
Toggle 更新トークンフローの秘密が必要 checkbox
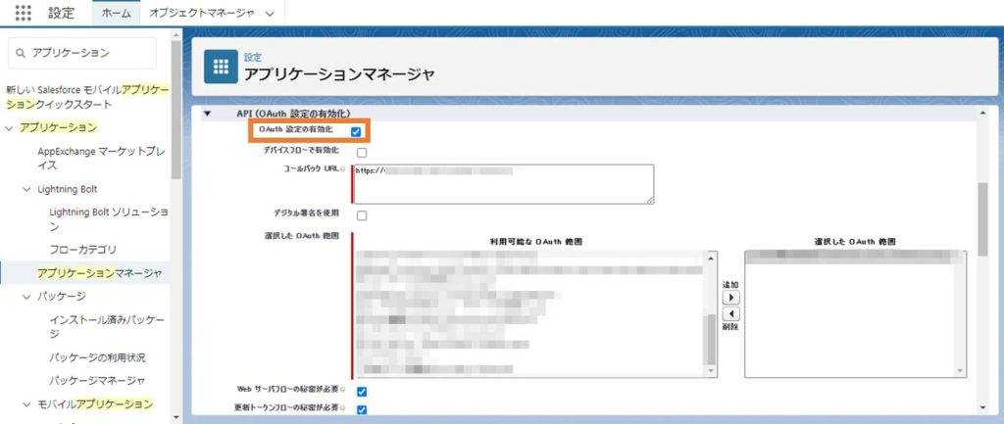point(362,409)
